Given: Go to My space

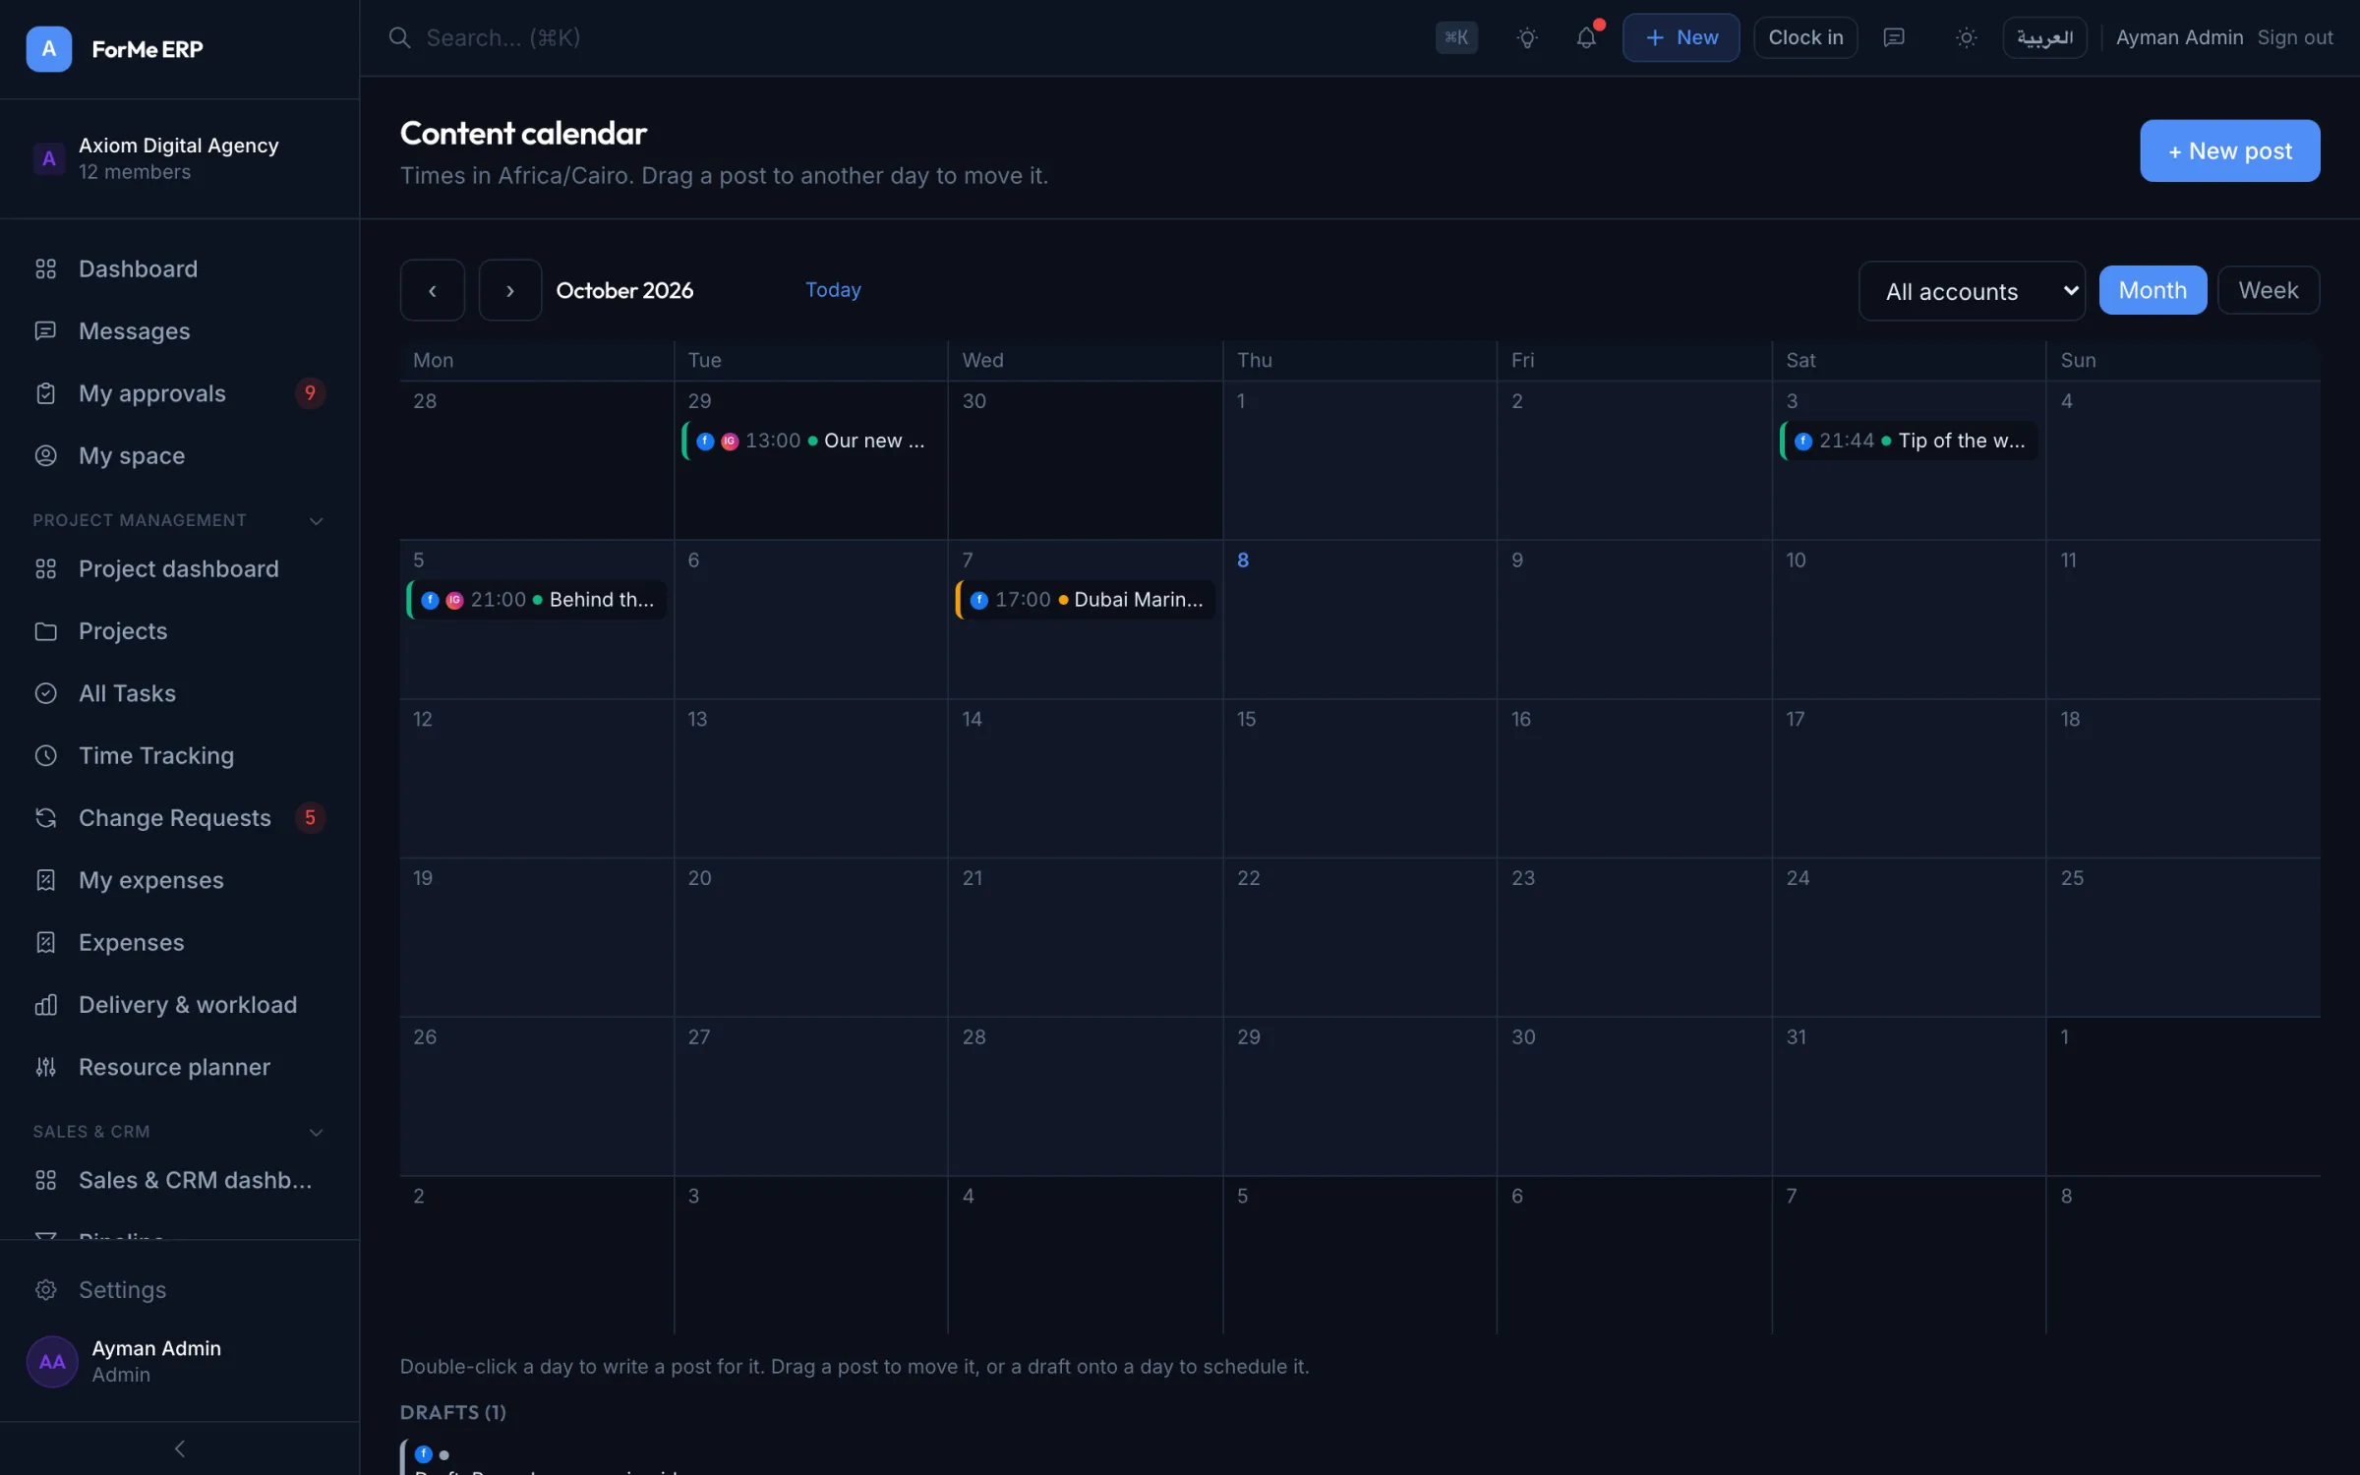Looking at the screenshot, I should (x=179, y=455).
